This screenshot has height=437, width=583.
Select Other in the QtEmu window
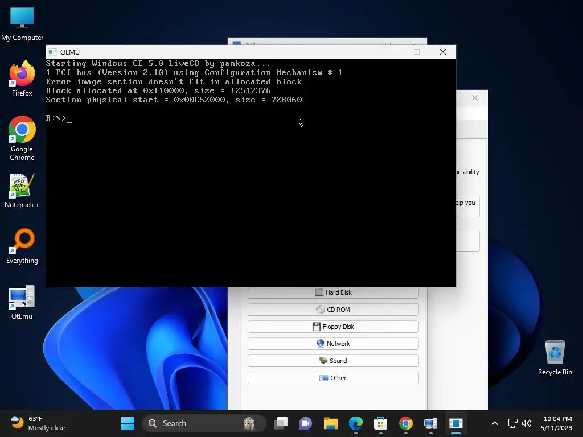333,378
